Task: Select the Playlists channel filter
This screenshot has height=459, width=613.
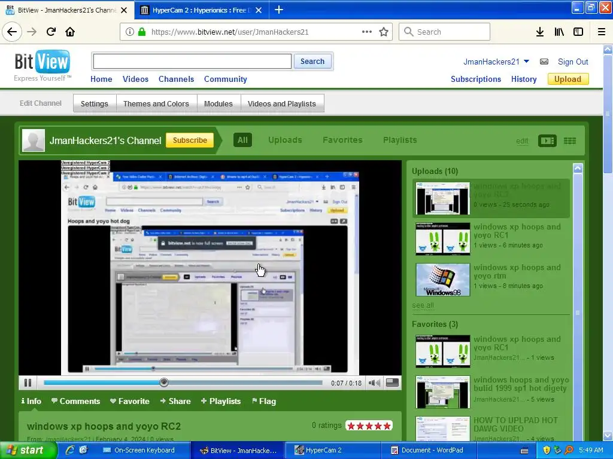Action: click(x=400, y=140)
